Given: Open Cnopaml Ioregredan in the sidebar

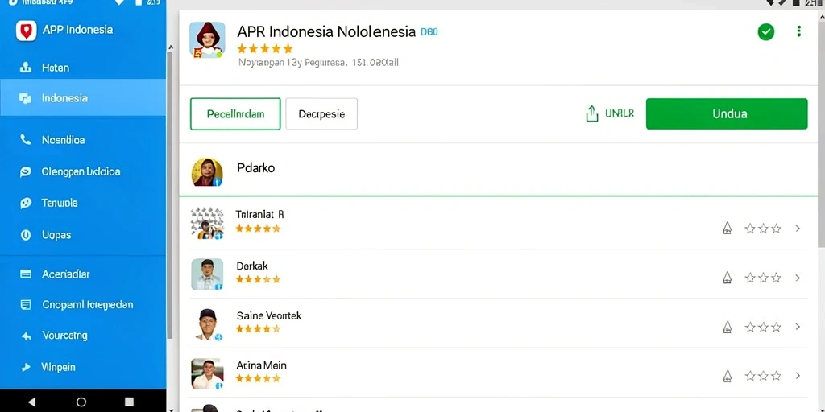Looking at the screenshot, I should [83, 305].
